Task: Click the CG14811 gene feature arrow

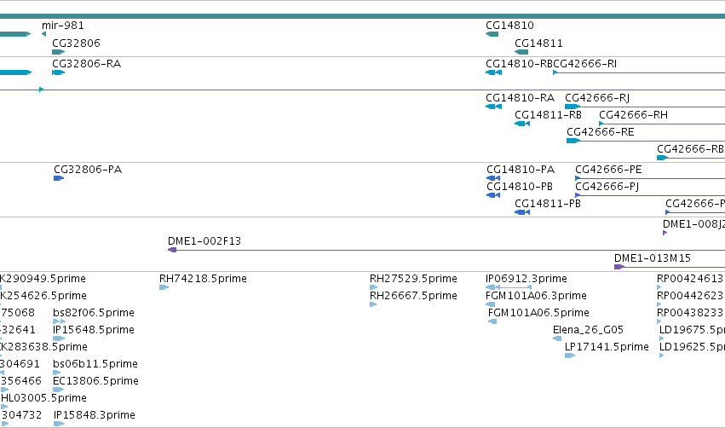Action: coord(521,52)
